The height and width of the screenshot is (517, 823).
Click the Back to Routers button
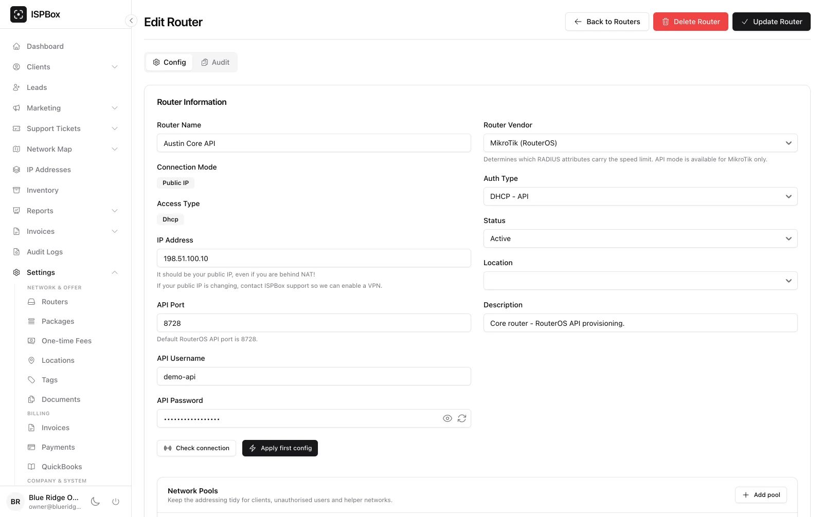(x=607, y=22)
